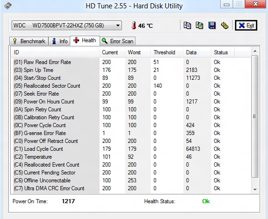Click the scroll up arrow of the list
268x219 pixels.
[x=255, y=51]
